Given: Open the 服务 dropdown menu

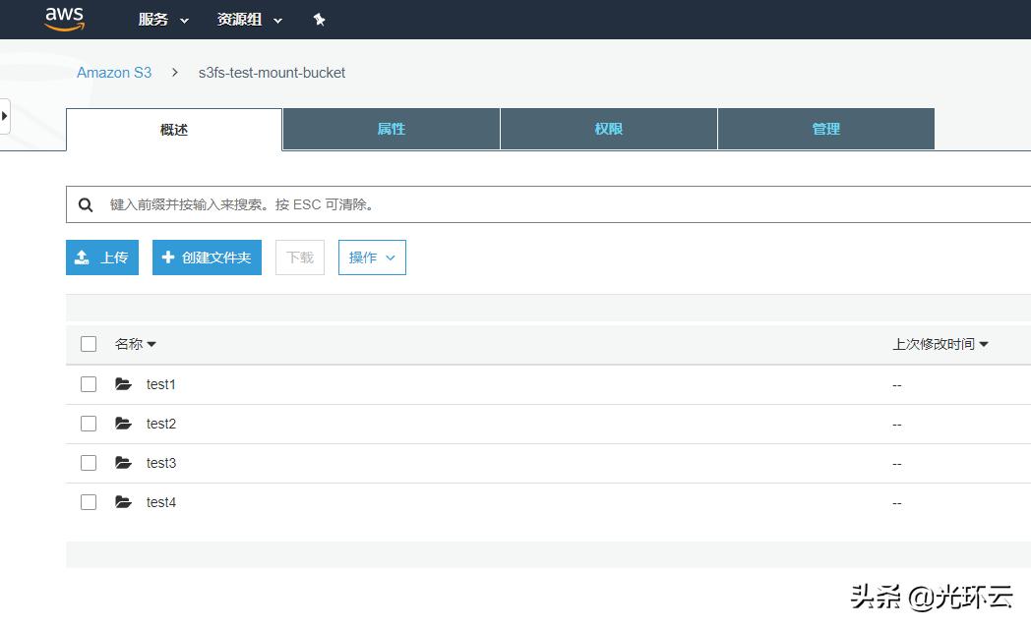Looking at the screenshot, I should coord(163,20).
